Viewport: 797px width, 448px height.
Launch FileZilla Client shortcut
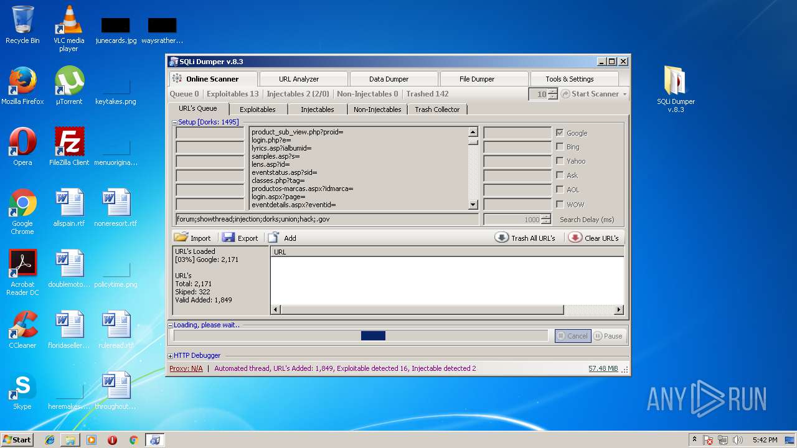click(x=69, y=147)
